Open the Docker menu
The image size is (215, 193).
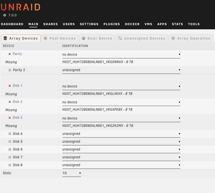(132, 24)
